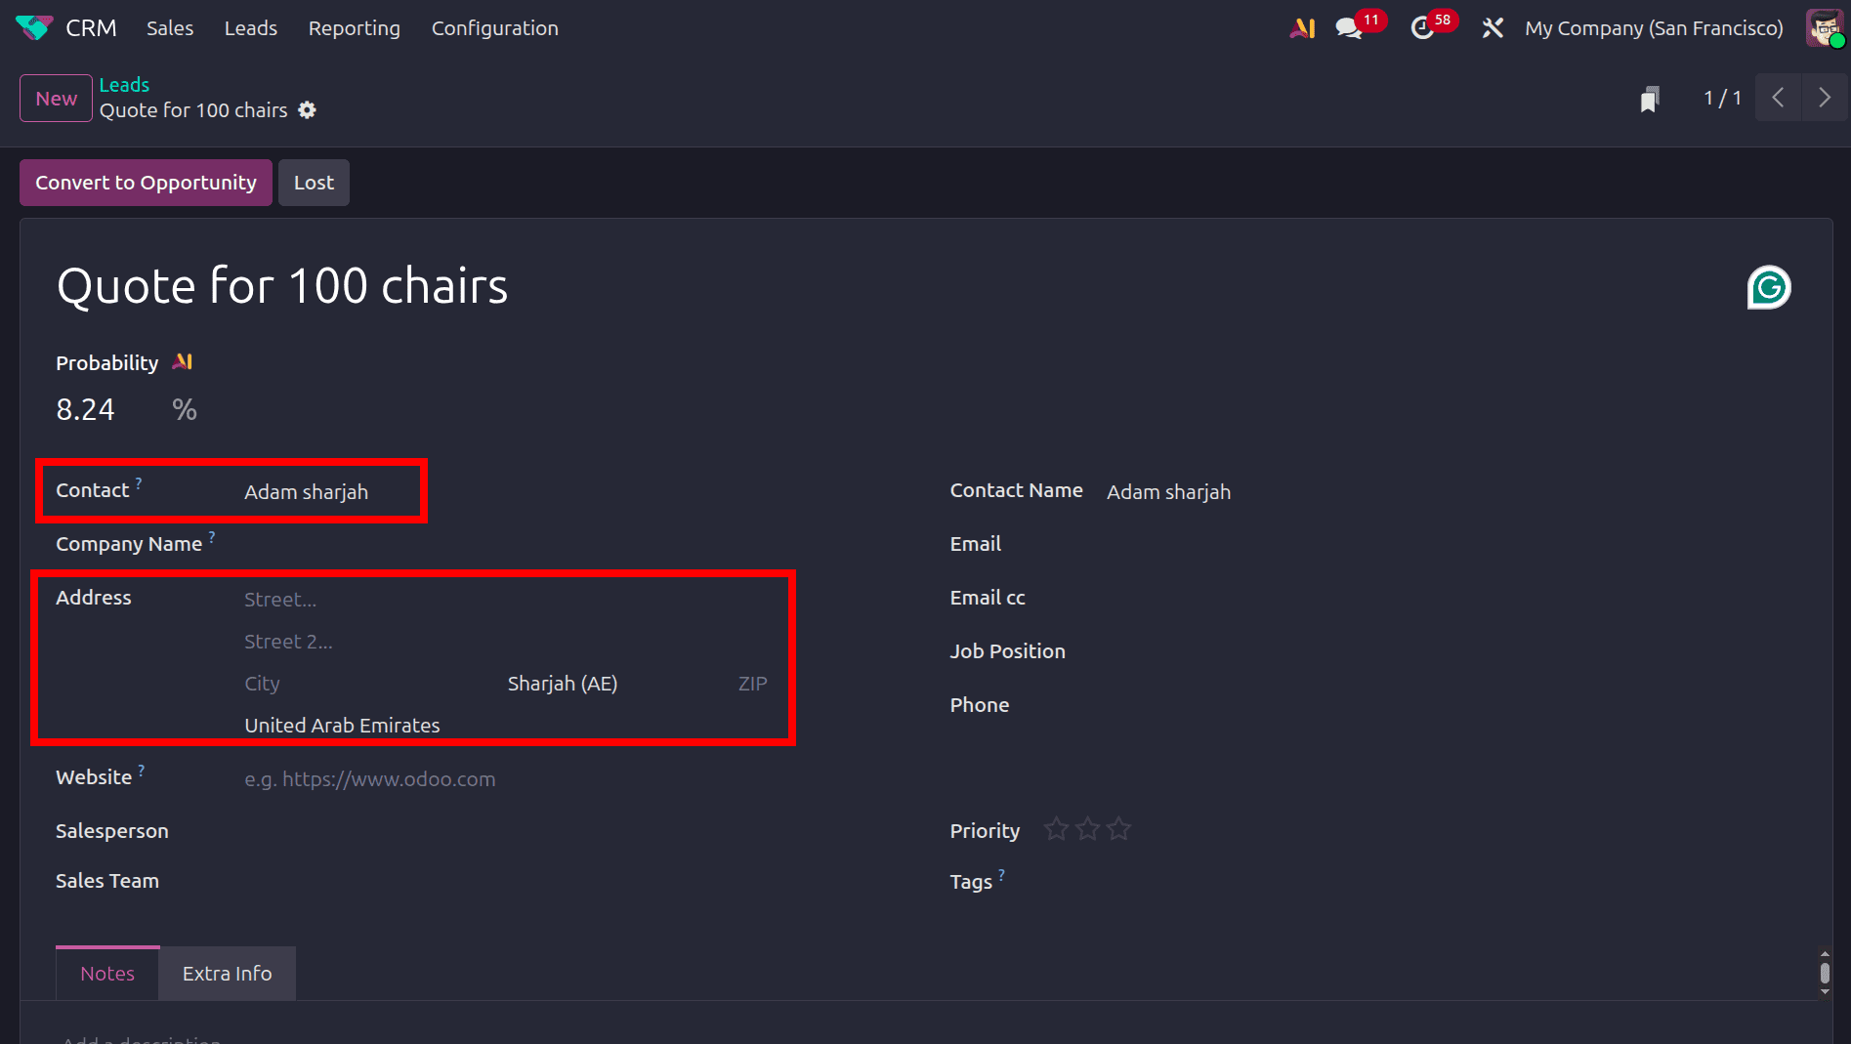Set priority to one star

1056,829
